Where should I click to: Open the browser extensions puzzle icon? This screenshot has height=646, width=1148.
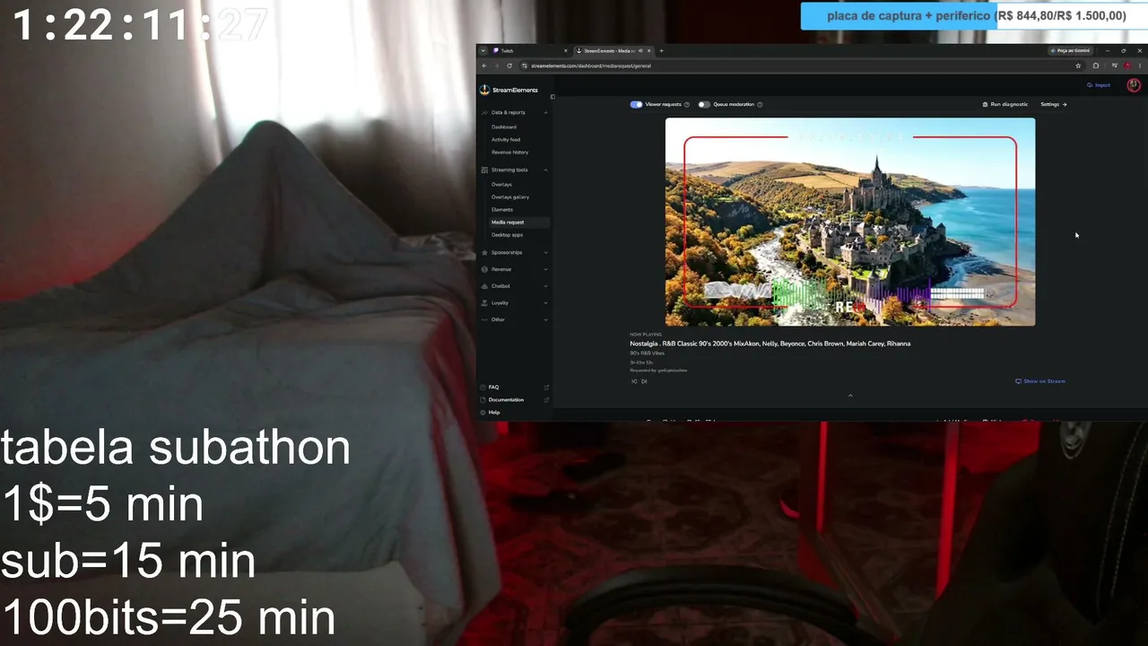(1096, 65)
